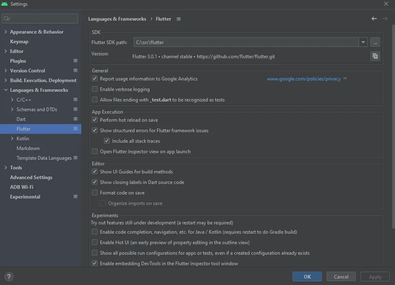This screenshot has height=285, width=395.
Task: Disable Perform hot reload on save
Action: pos(95,120)
